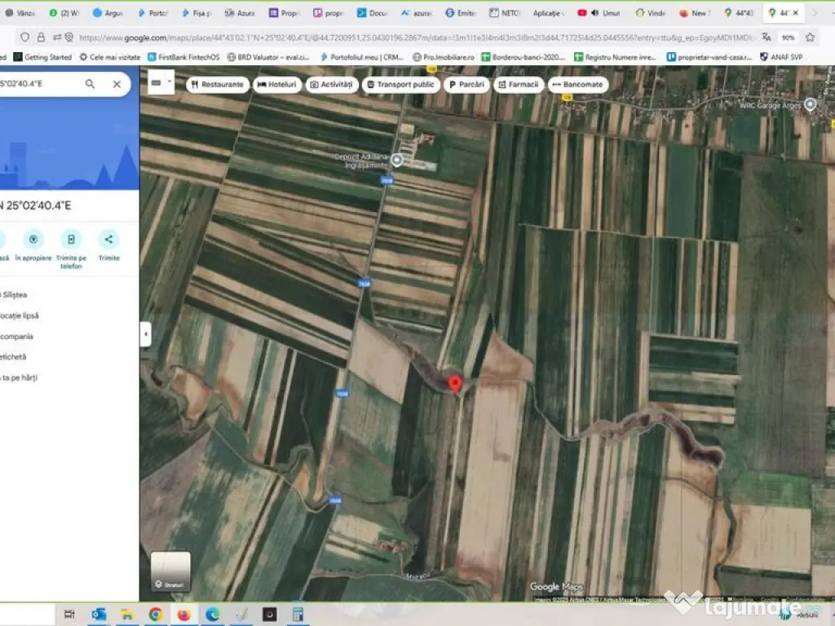The width and height of the screenshot is (835, 626).
Task: Open the 'Depozit Adidana Îngrășăminte' map marker
Action: coord(397,160)
